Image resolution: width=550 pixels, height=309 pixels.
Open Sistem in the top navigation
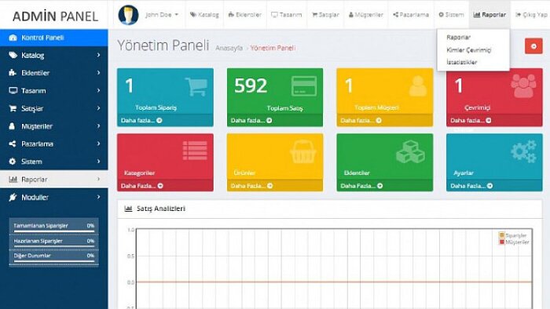(x=451, y=15)
